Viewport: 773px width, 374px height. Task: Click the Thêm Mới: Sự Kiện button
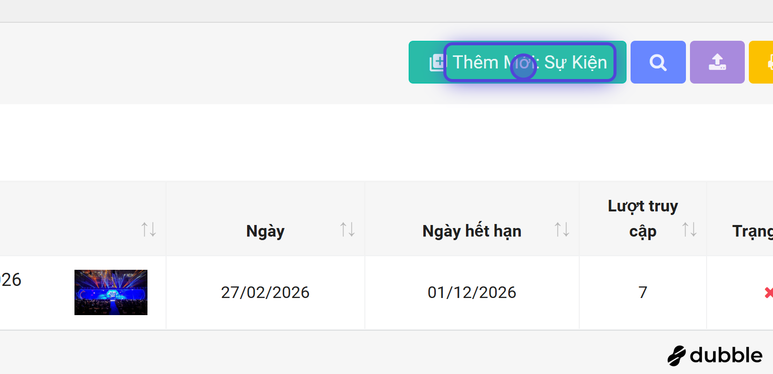click(517, 62)
